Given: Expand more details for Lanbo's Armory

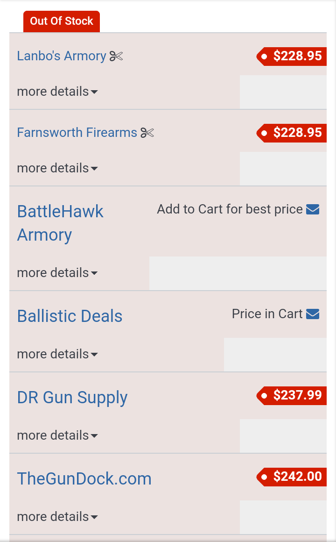Looking at the screenshot, I should point(57,92).
